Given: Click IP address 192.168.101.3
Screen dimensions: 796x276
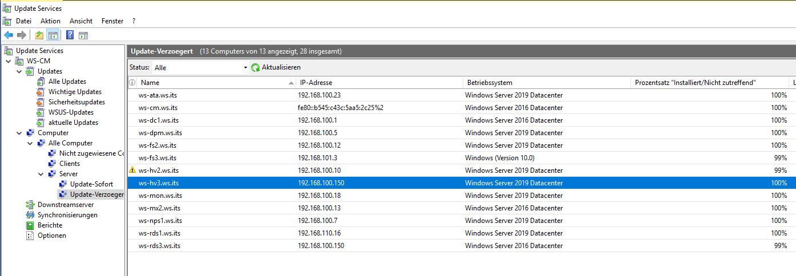Looking at the screenshot, I should (317, 158).
